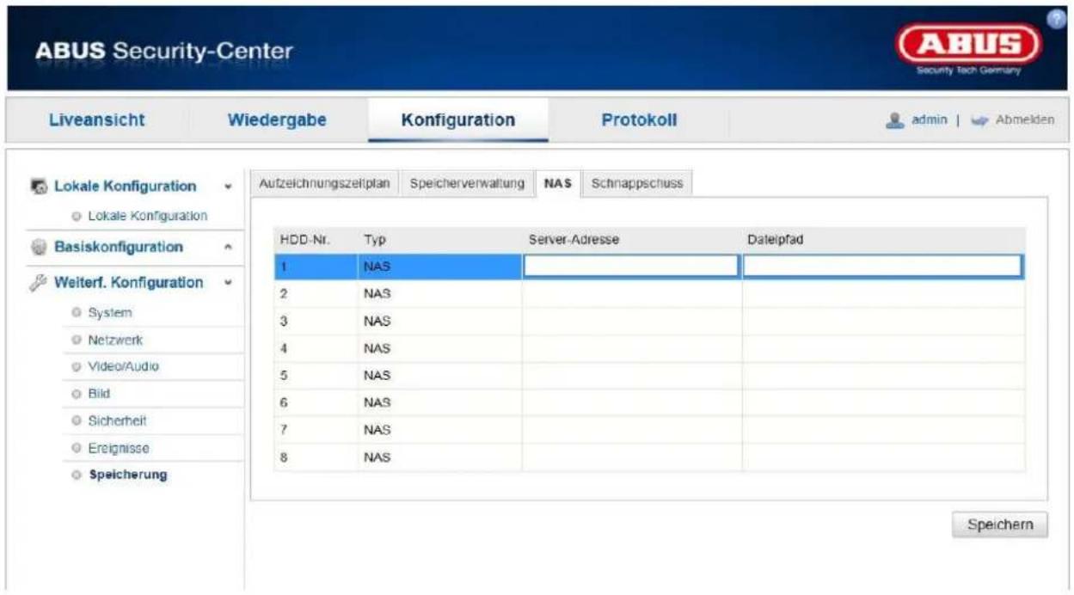Click NAS type cell in row 6

click(439, 402)
